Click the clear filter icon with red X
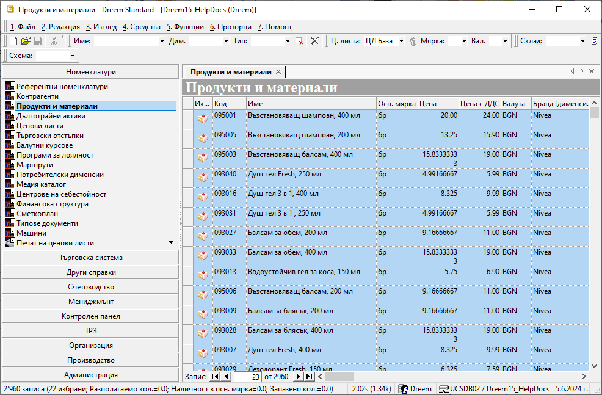The height and width of the screenshot is (395, 602). (299, 41)
